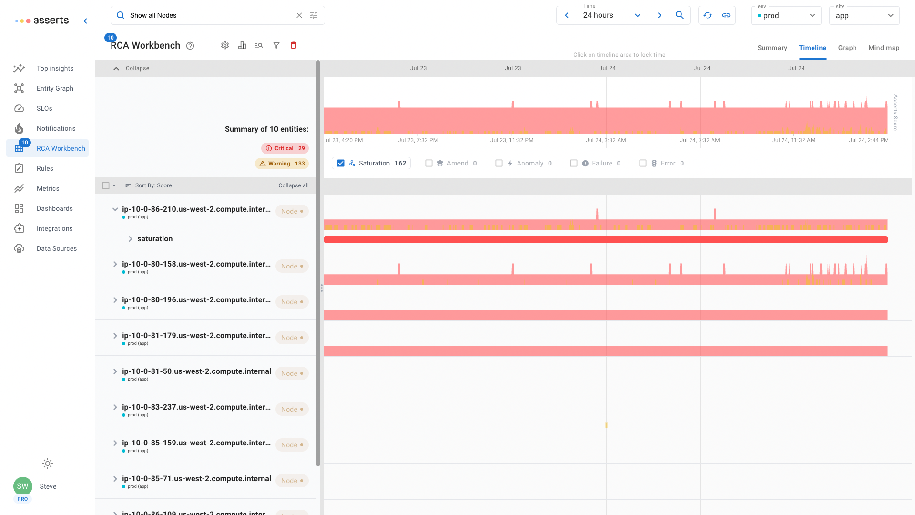Image resolution: width=915 pixels, height=515 pixels.
Task: Click the filter icon in workbench toolbar
Action: point(276,45)
